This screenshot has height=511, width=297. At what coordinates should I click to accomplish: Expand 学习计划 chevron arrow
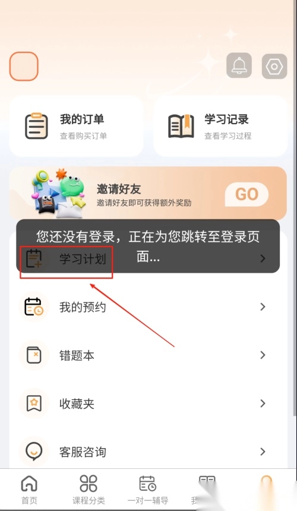click(x=263, y=258)
